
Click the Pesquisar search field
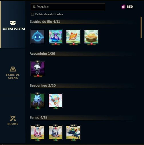68,7
